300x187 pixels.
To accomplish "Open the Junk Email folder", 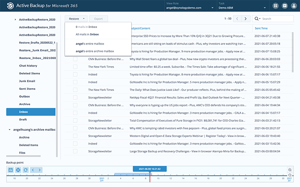I will (x=28, y=81).
